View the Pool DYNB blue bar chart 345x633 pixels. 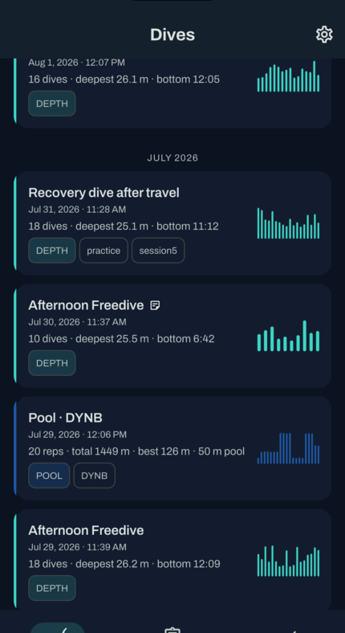tap(289, 448)
